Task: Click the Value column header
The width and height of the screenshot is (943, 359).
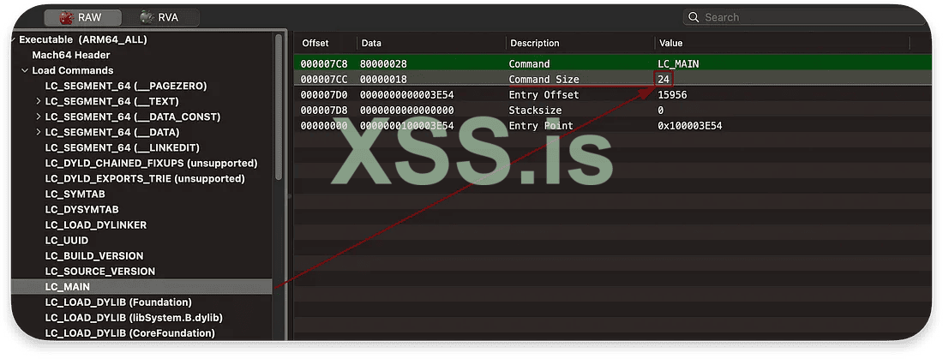Action: point(671,44)
